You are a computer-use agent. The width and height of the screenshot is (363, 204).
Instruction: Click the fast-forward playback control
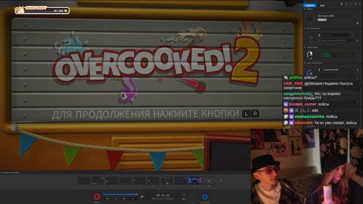124,199
